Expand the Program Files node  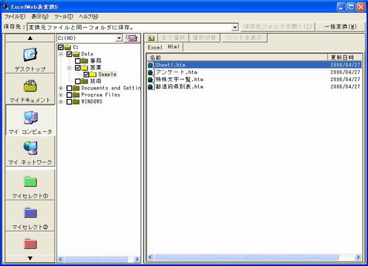point(60,95)
